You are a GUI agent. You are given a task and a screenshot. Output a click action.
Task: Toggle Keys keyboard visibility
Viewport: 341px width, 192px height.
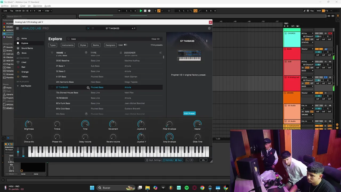pos(178,160)
